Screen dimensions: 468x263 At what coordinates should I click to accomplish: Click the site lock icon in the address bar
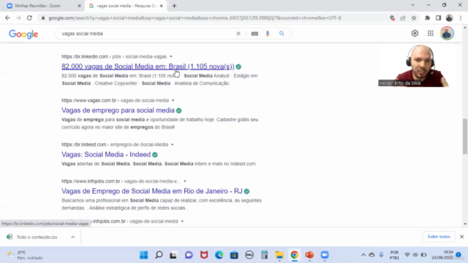pyautogui.click(x=43, y=18)
